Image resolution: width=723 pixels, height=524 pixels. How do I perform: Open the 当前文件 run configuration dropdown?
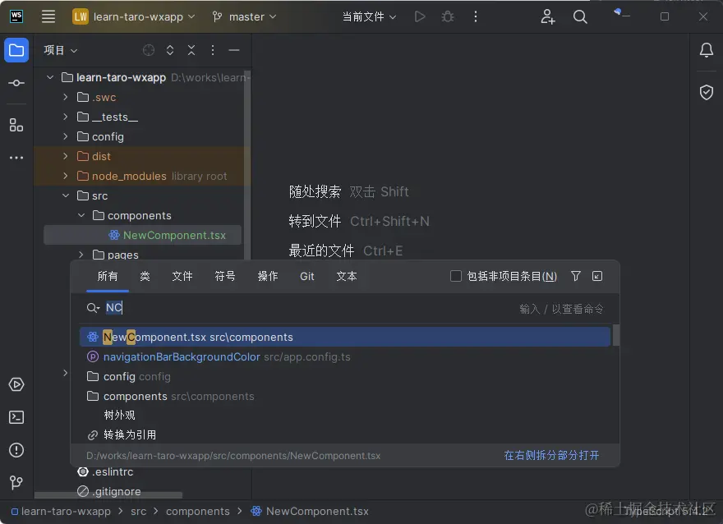369,16
